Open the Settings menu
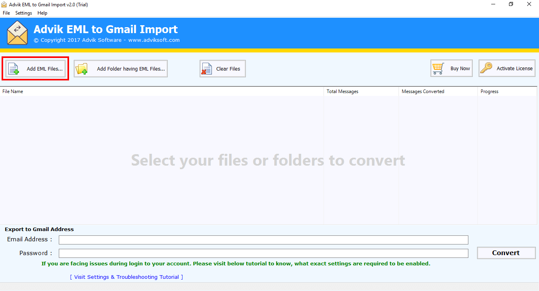Viewport: 539px width, 291px height. pos(24,13)
